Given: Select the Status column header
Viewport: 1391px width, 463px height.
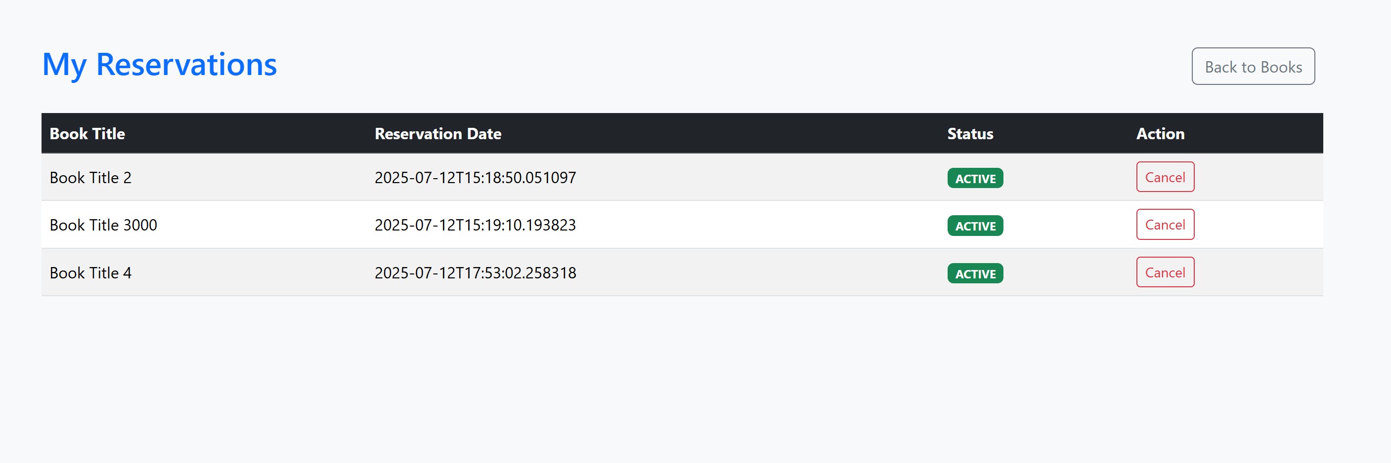Looking at the screenshot, I should [x=970, y=134].
